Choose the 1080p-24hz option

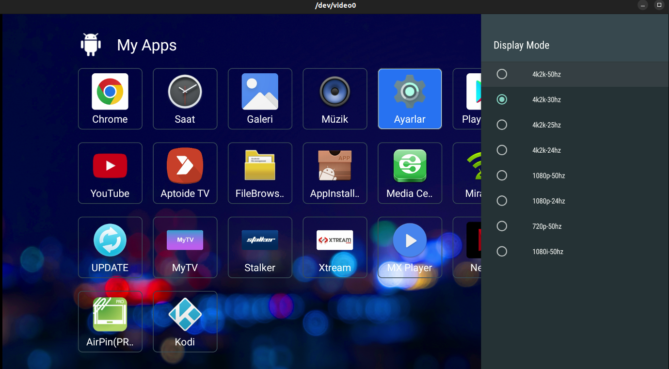pyautogui.click(x=575, y=201)
